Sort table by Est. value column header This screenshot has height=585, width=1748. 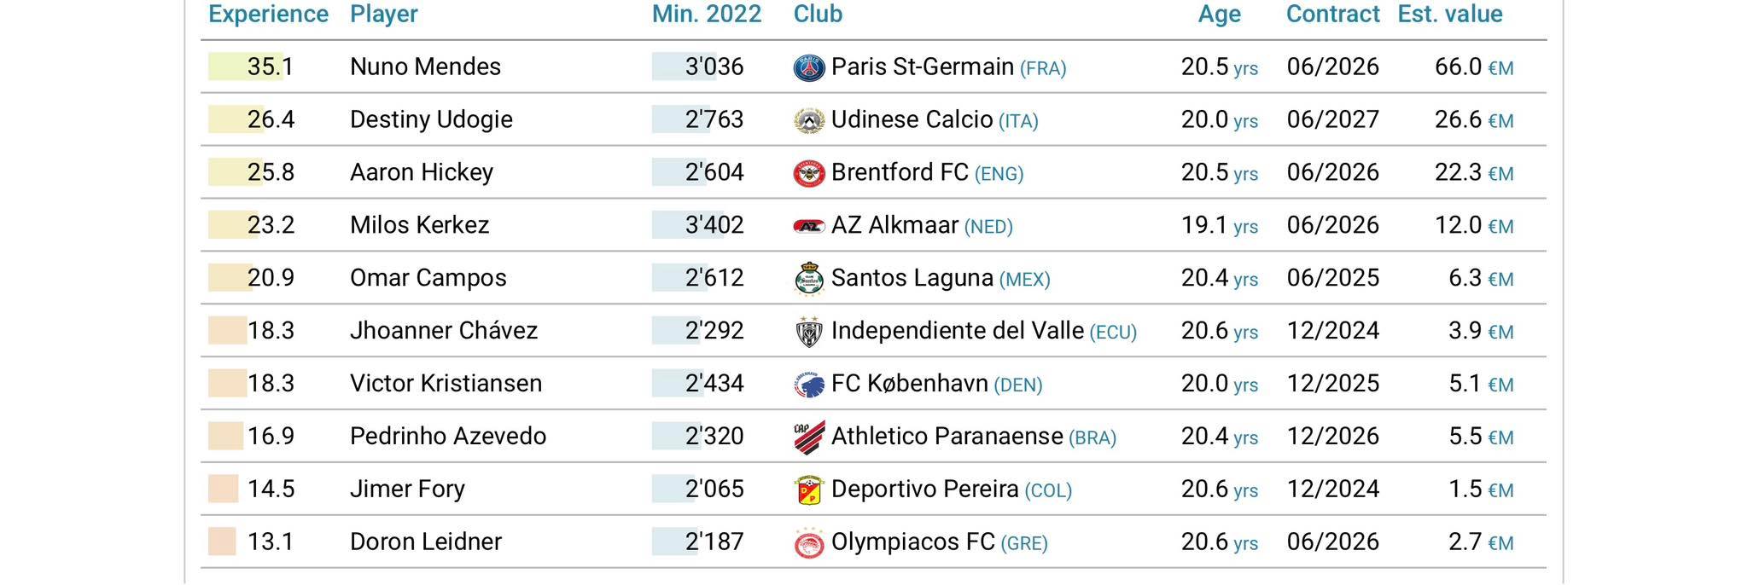(x=1450, y=14)
